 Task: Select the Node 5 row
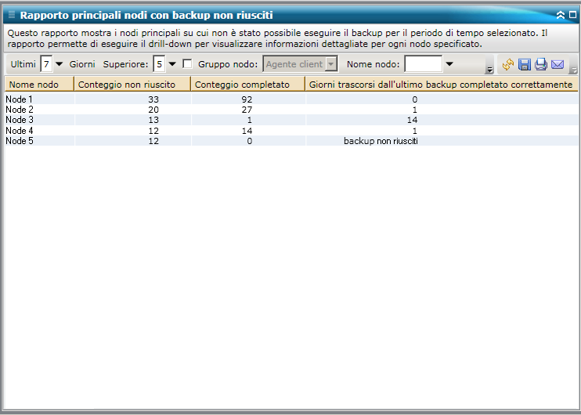click(291, 141)
